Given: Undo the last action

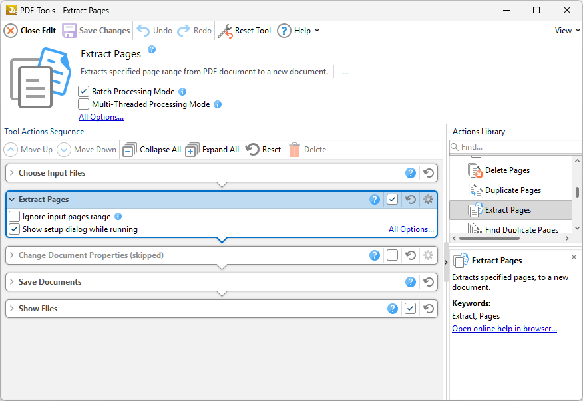Looking at the screenshot, I should click(154, 31).
